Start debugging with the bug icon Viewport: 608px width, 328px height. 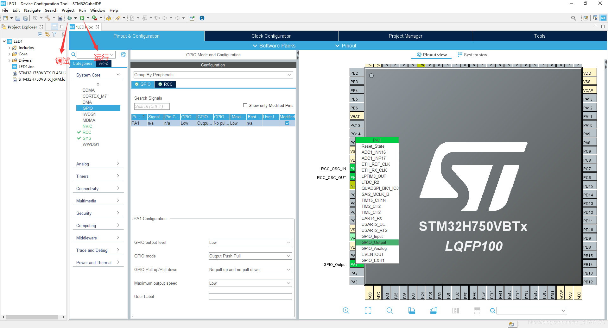pos(70,18)
